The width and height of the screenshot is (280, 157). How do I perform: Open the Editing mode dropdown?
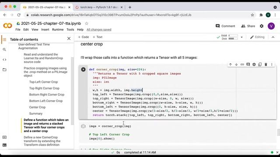[x=257, y=37]
